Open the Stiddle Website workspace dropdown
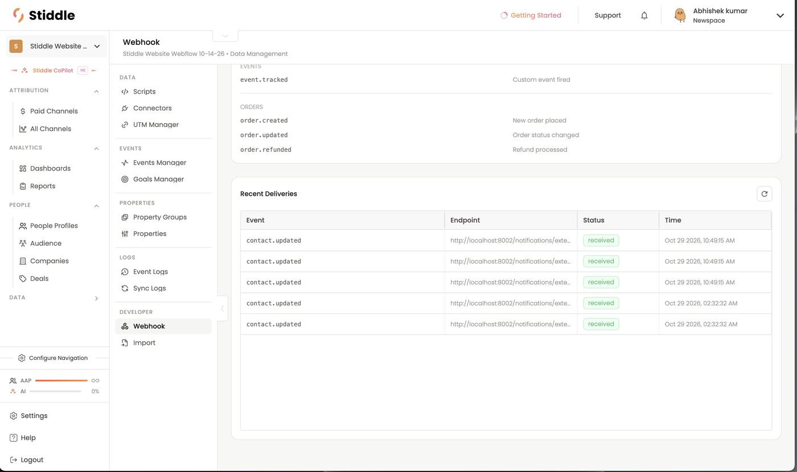 click(x=56, y=47)
